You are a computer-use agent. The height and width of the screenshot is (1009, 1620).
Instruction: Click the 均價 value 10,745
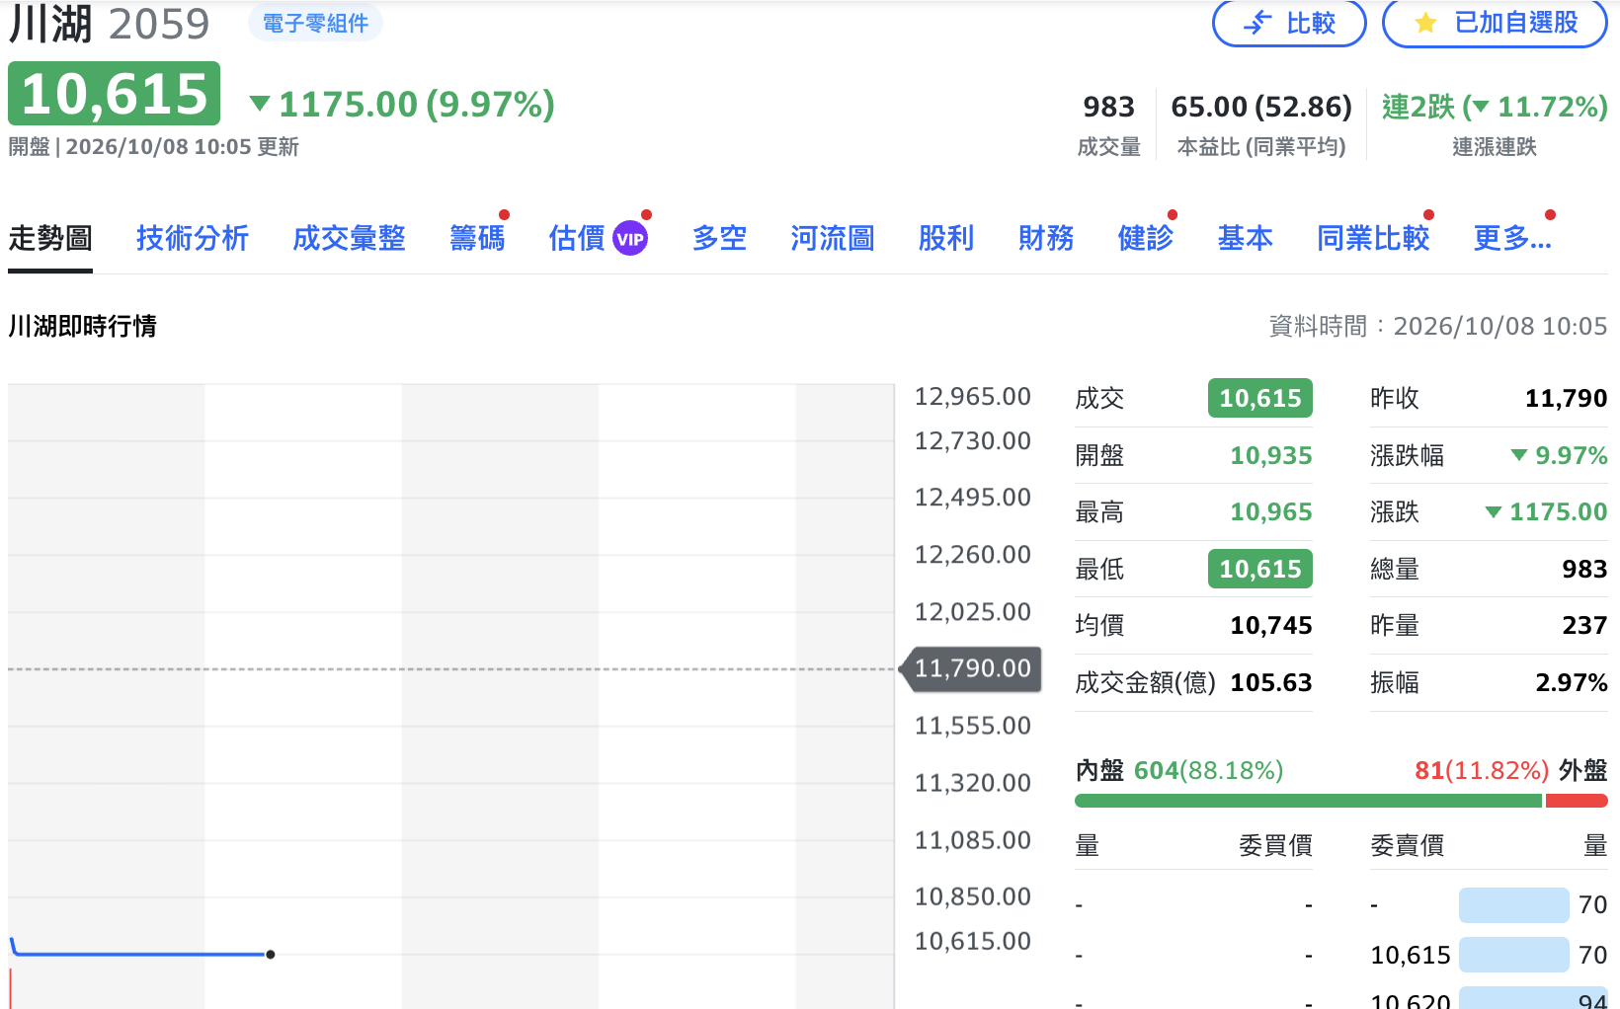[x=1270, y=625]
